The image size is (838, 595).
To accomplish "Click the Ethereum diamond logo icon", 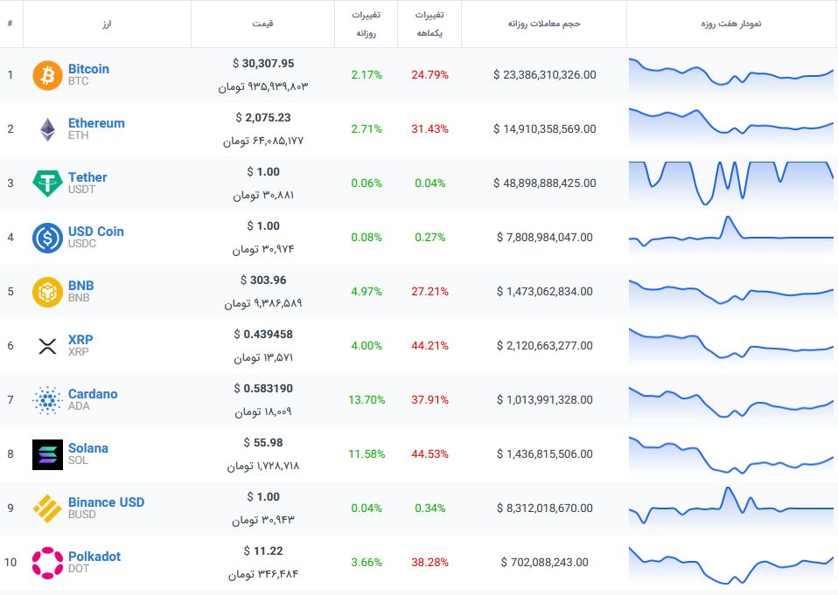I will pyautogui.click(x=47, y=129).
